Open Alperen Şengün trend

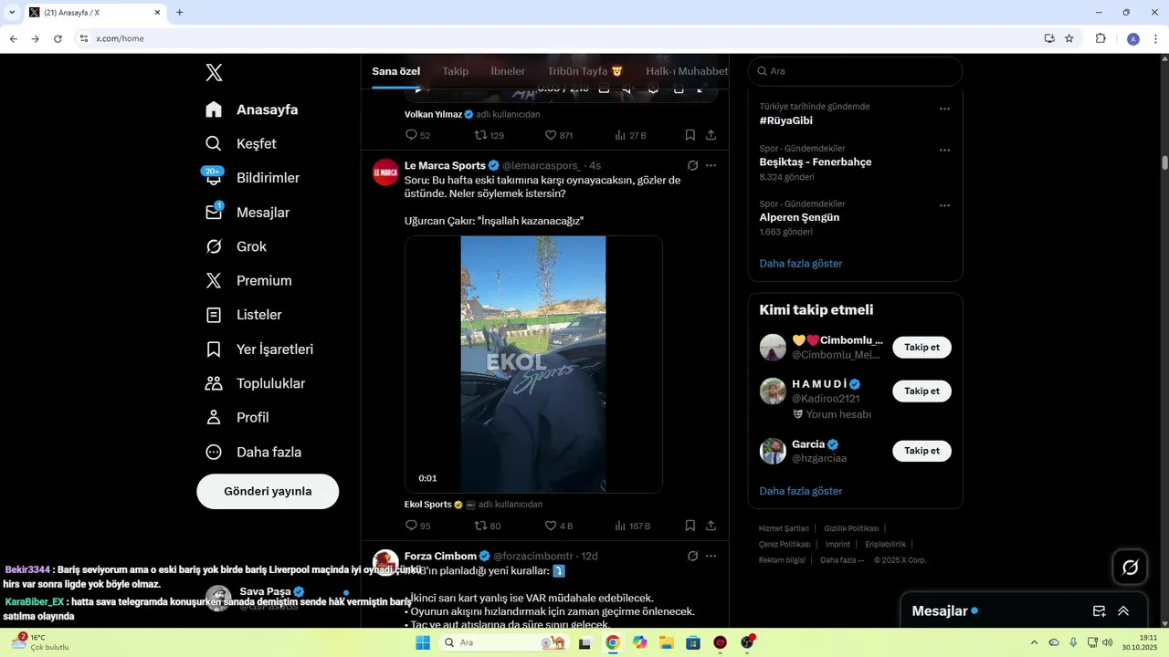click(799, 217)
